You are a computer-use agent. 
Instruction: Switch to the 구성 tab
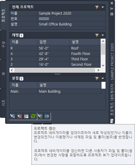point(3,45)
